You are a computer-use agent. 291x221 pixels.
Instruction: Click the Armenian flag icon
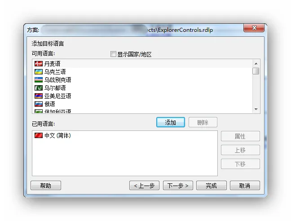click(x=39, y=96)
